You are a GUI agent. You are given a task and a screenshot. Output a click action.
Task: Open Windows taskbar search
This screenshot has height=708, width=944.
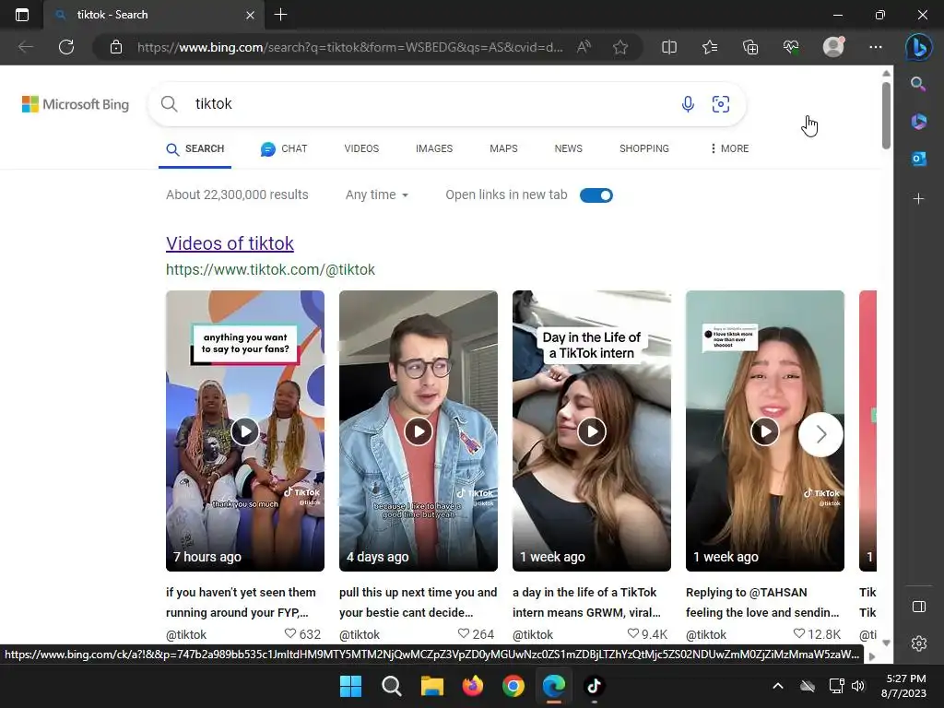[x=391, y=686]
